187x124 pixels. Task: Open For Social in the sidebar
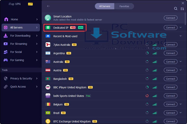click(21, 52)
